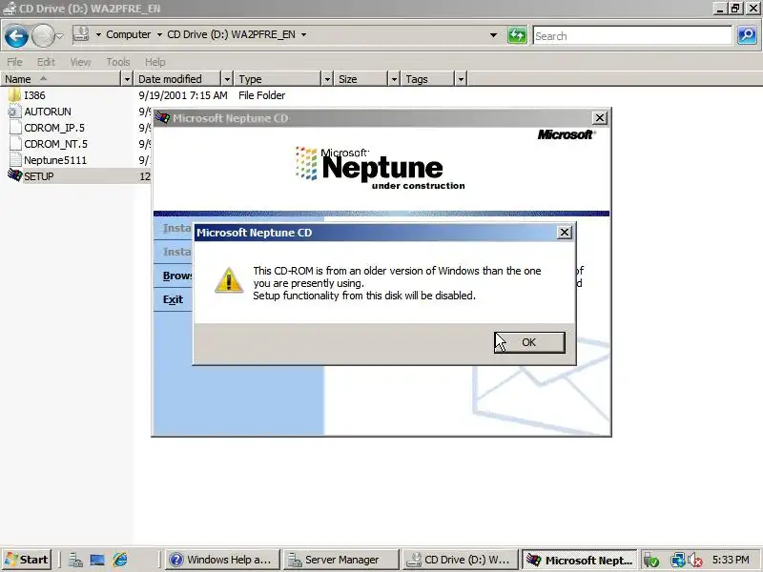The image size is (763, 572).
Task: Click Back arrow in Explorer window
Action: [16, 36]
